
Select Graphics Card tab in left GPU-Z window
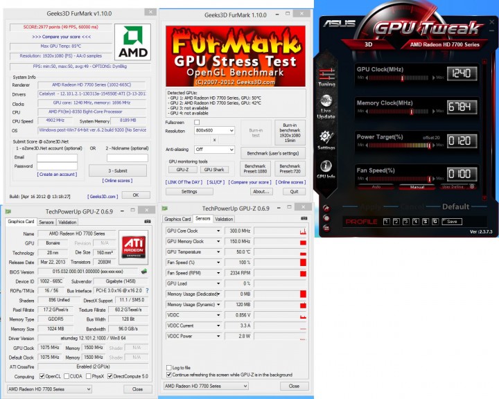21,222
